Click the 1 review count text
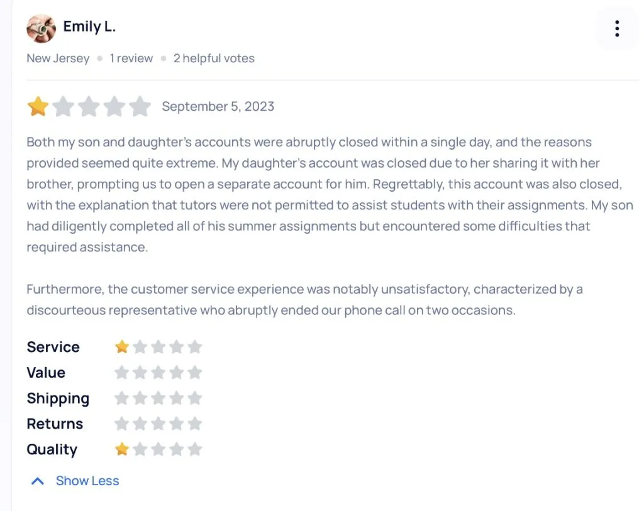 (x=131, y=58)
